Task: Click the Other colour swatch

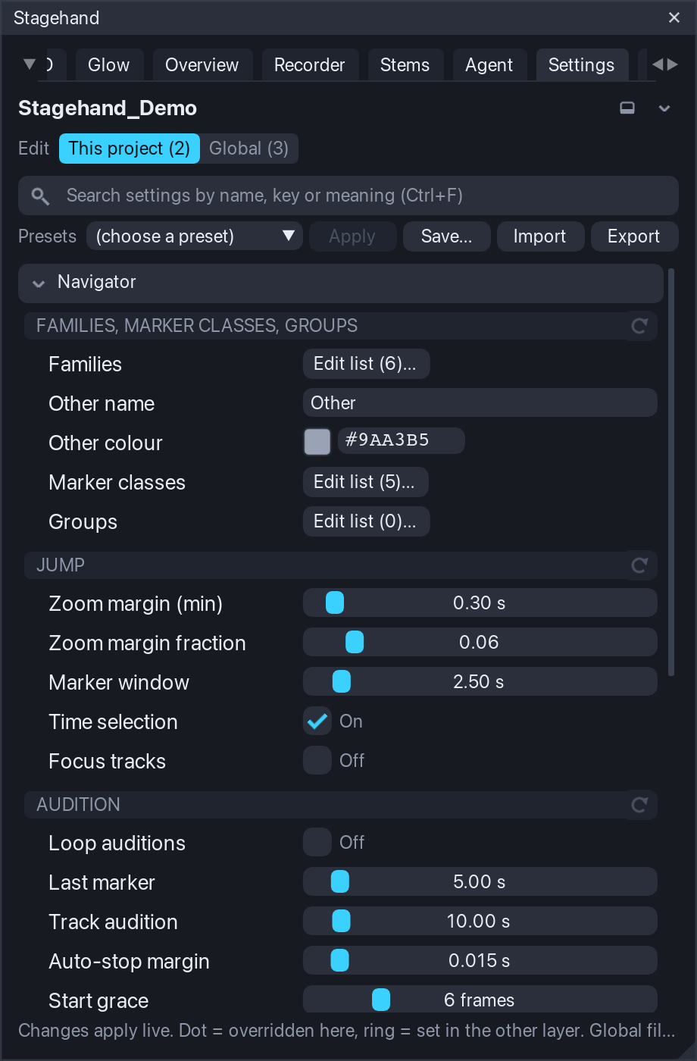Action: 317,442
